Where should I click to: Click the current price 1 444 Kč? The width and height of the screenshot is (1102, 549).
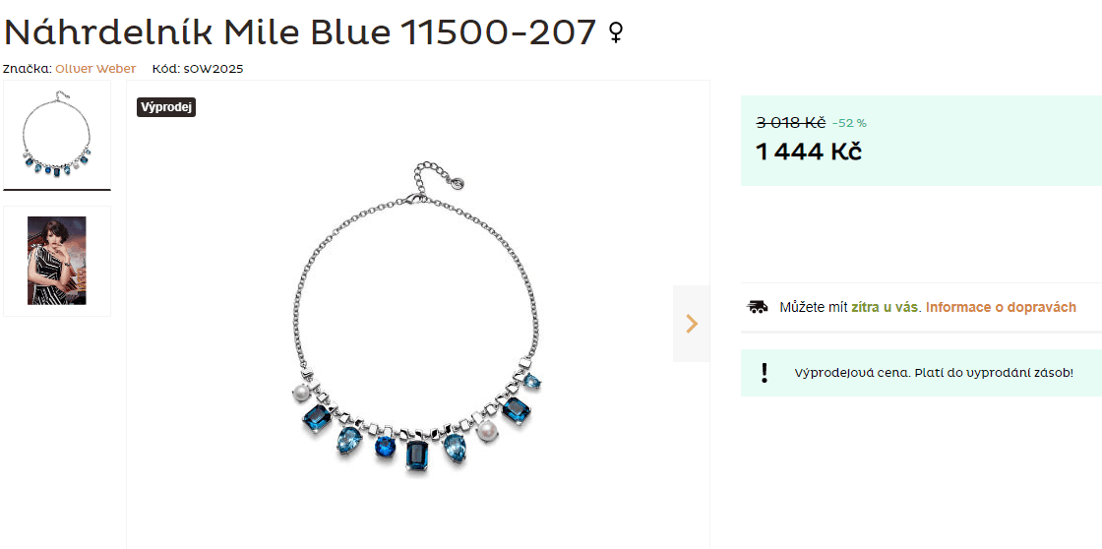click(808, 152)
